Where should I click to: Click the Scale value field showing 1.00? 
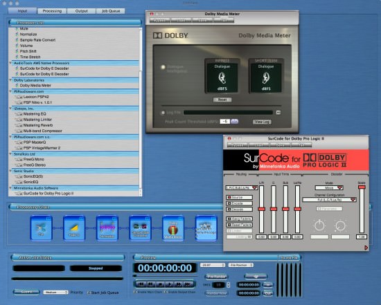tap(362, 237)
